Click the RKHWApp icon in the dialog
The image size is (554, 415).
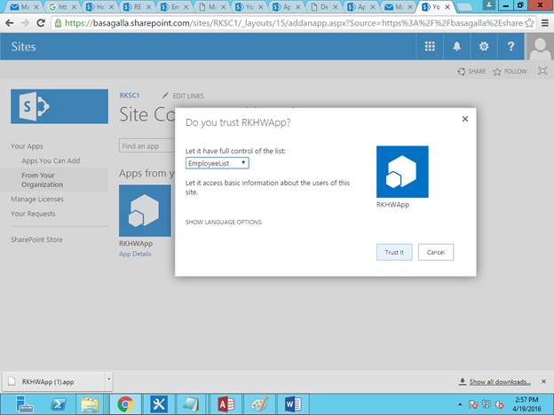pyautogui.click(x=402, y=171)
